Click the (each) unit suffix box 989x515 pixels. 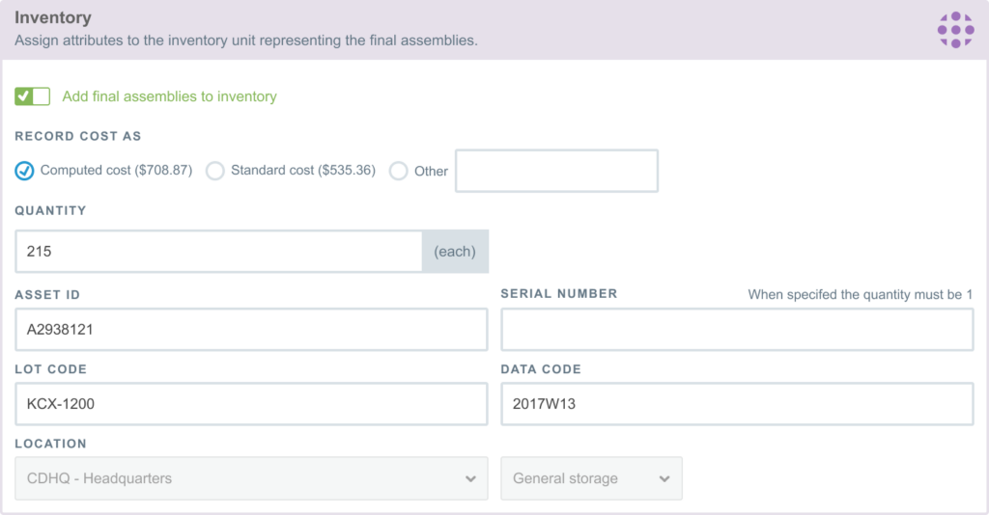point(455,251)
